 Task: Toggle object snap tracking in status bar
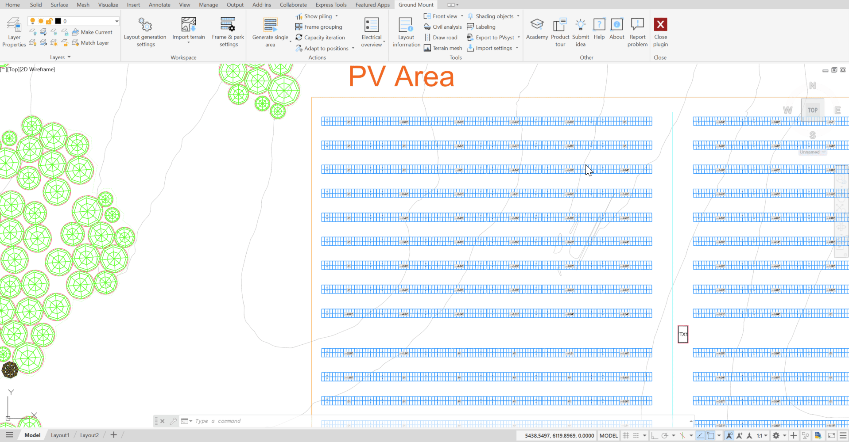[x=700, y=435]
